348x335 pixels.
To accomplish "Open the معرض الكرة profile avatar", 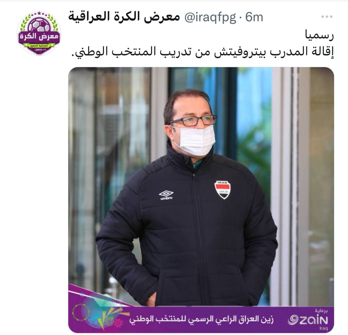I will click(39, 33).
